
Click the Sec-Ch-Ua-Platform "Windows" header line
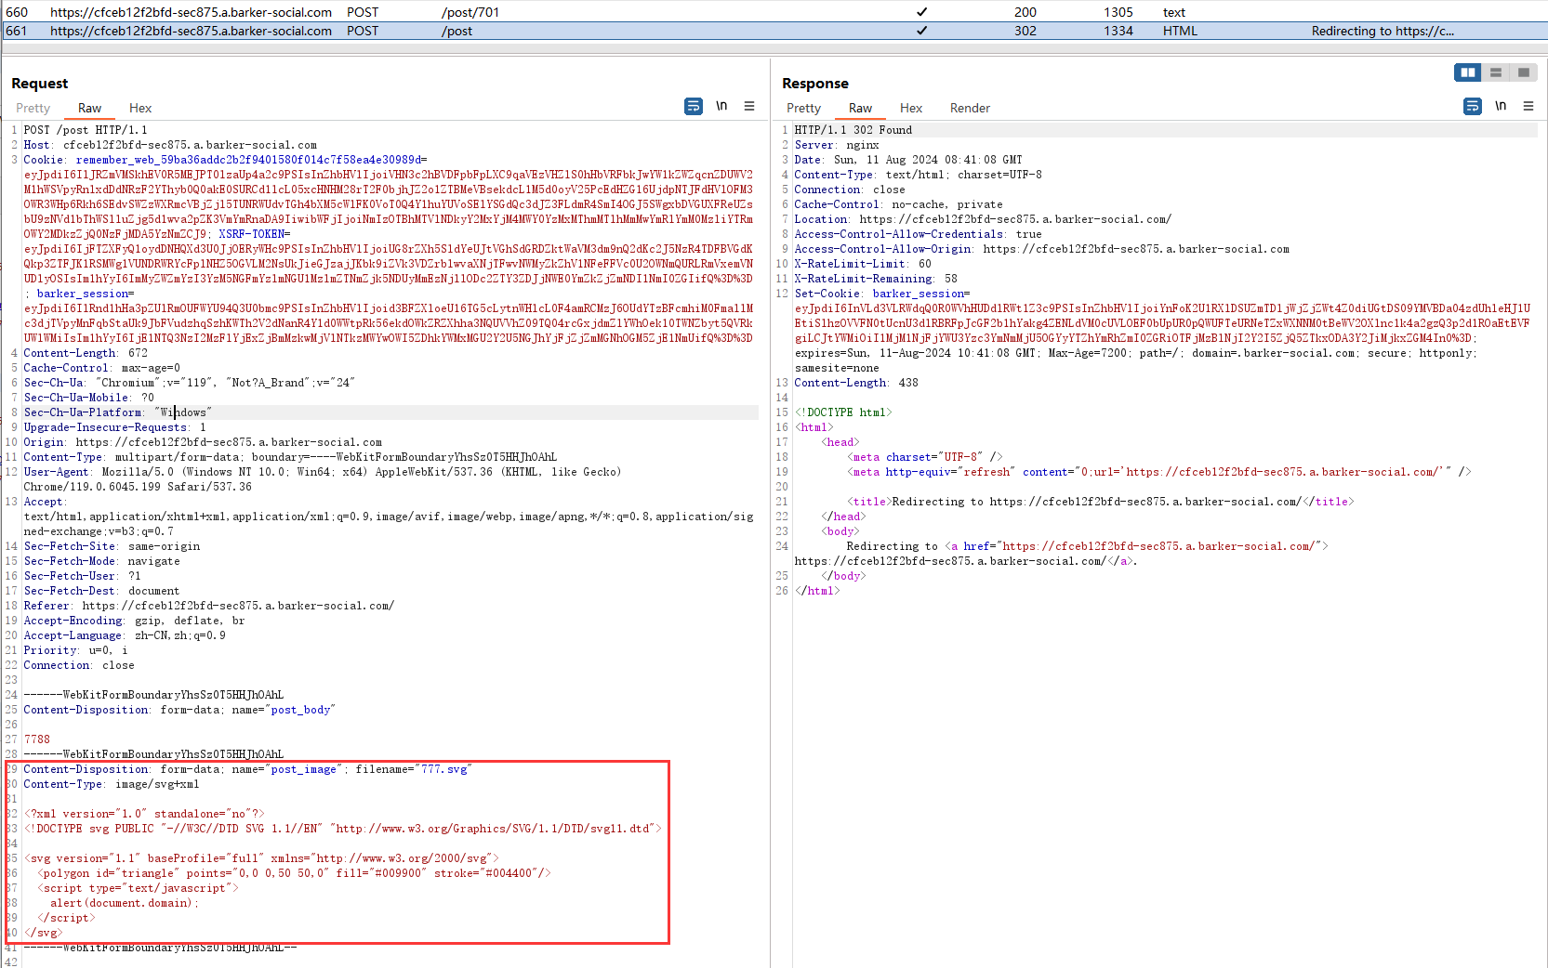point(118,412)
